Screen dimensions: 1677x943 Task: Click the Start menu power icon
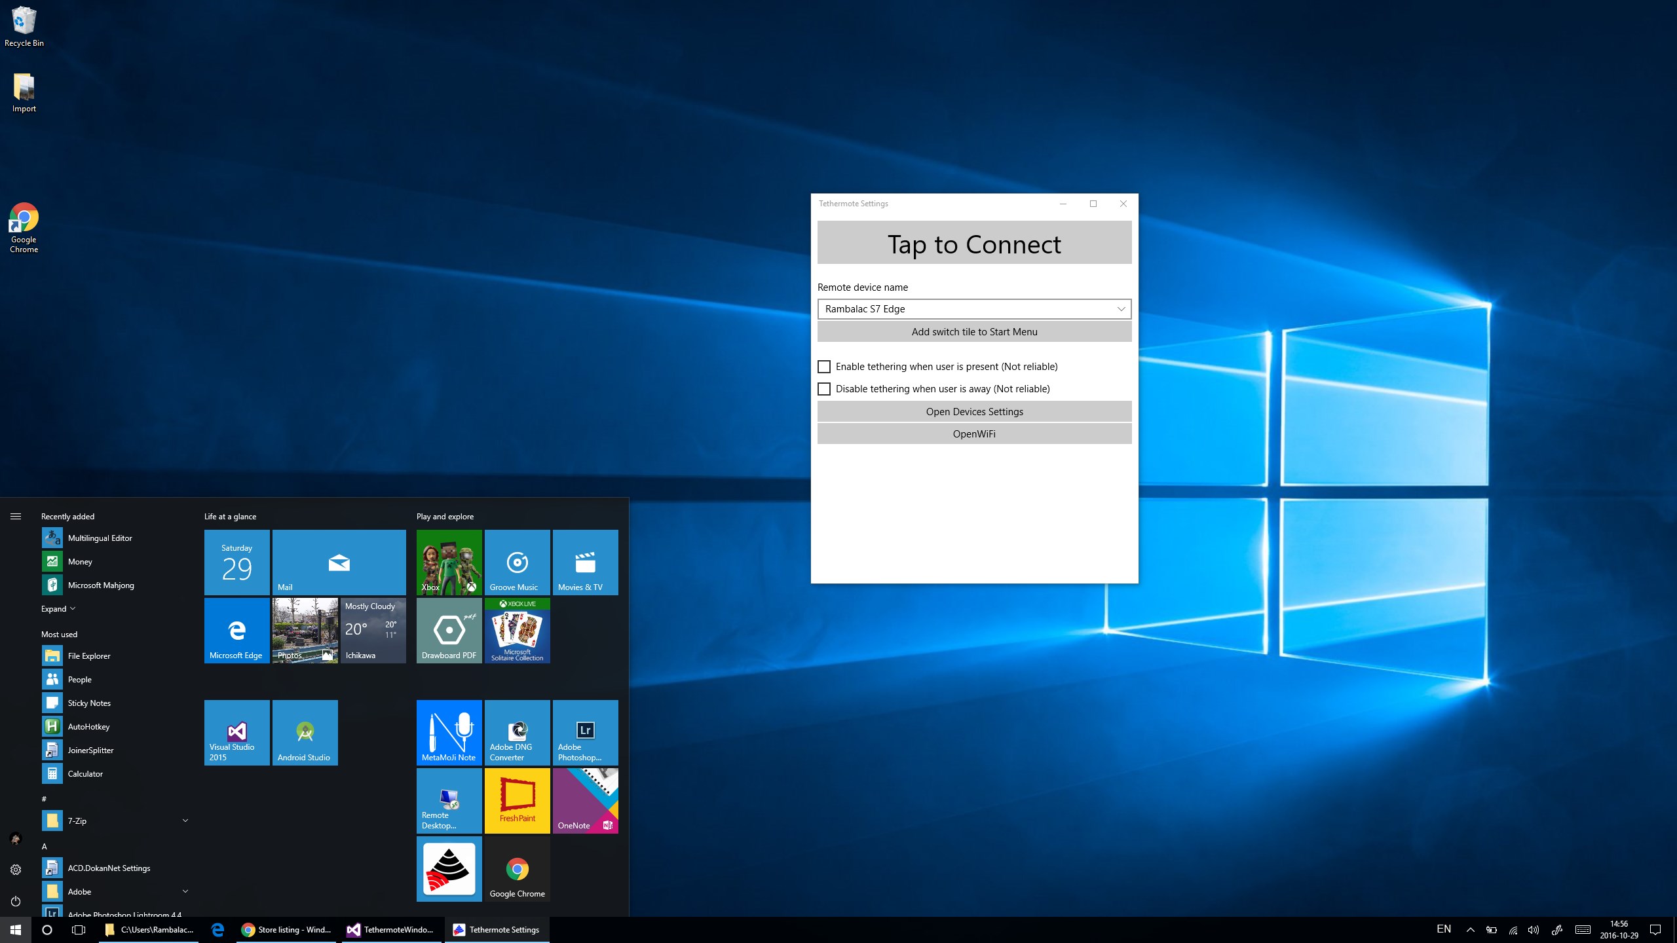click(16, 901)
